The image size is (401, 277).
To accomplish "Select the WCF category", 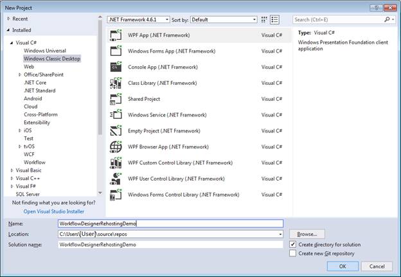I will pos(29,154).
